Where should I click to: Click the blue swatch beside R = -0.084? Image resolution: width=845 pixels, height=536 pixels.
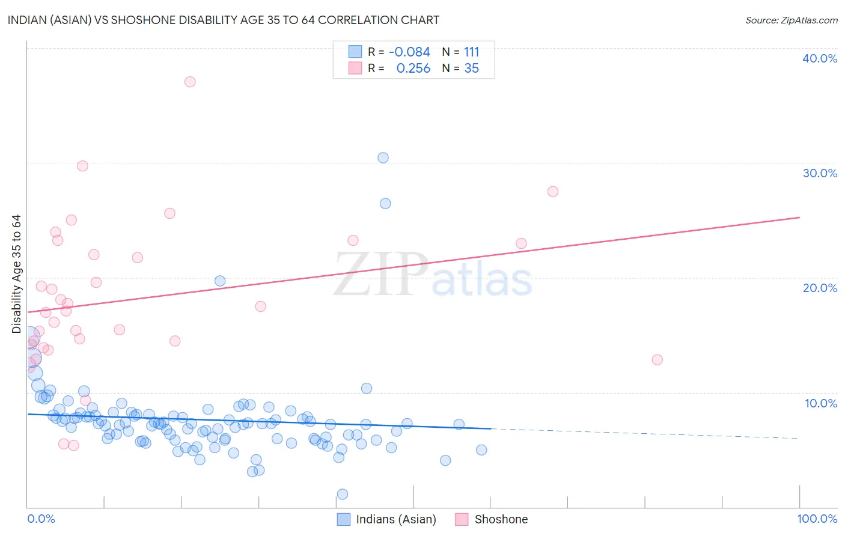pos(355,52)
